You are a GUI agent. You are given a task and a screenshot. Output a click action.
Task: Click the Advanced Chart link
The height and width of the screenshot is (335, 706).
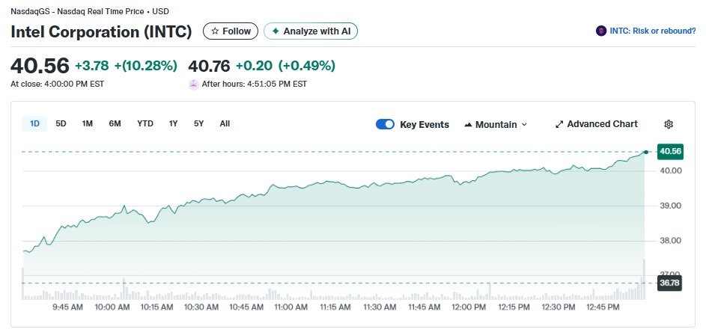(602, 124)
